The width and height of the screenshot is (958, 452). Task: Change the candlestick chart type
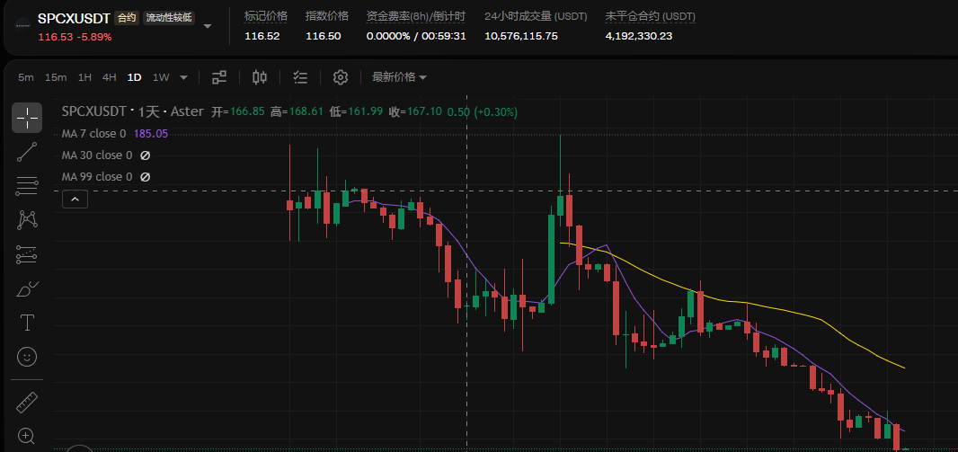[x=260, y=77]
